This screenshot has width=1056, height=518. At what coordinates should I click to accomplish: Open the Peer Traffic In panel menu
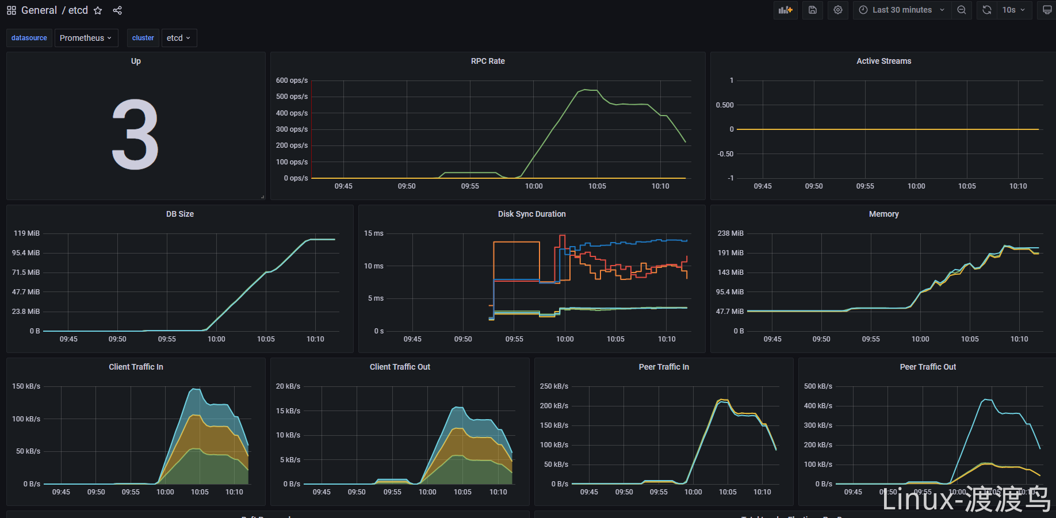[664, 367]
